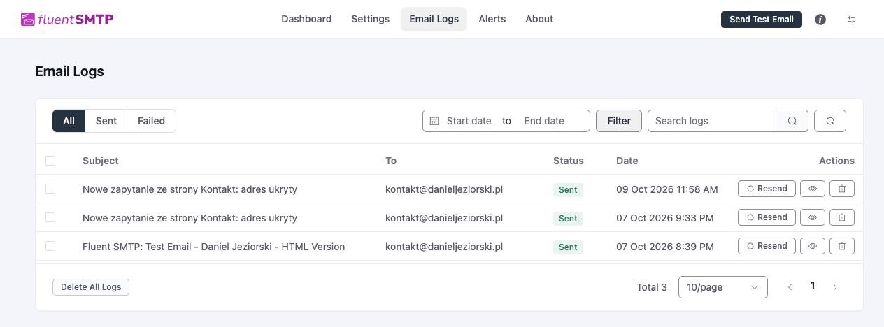This screenshot has height=327, width=884.
Task: Click the Fluent SMTP Test Email subject
Action: [x=213, y=247]
